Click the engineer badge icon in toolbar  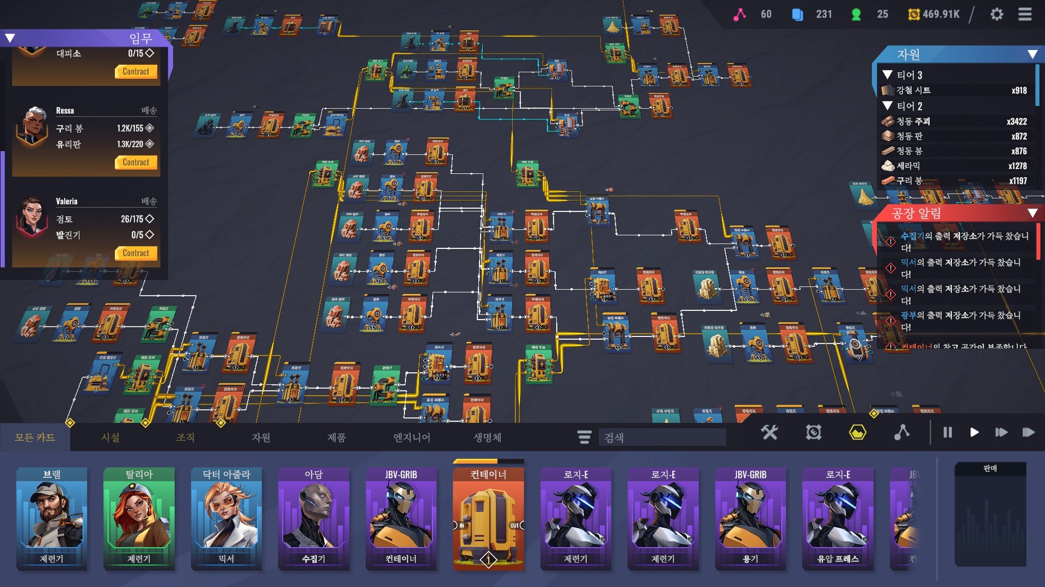pos(813,433)
